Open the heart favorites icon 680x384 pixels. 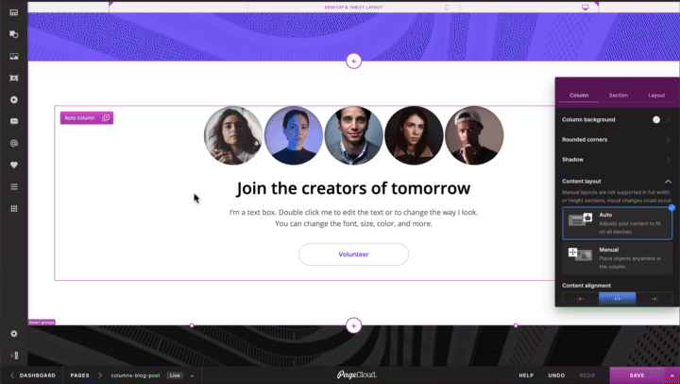coord(14,165)
